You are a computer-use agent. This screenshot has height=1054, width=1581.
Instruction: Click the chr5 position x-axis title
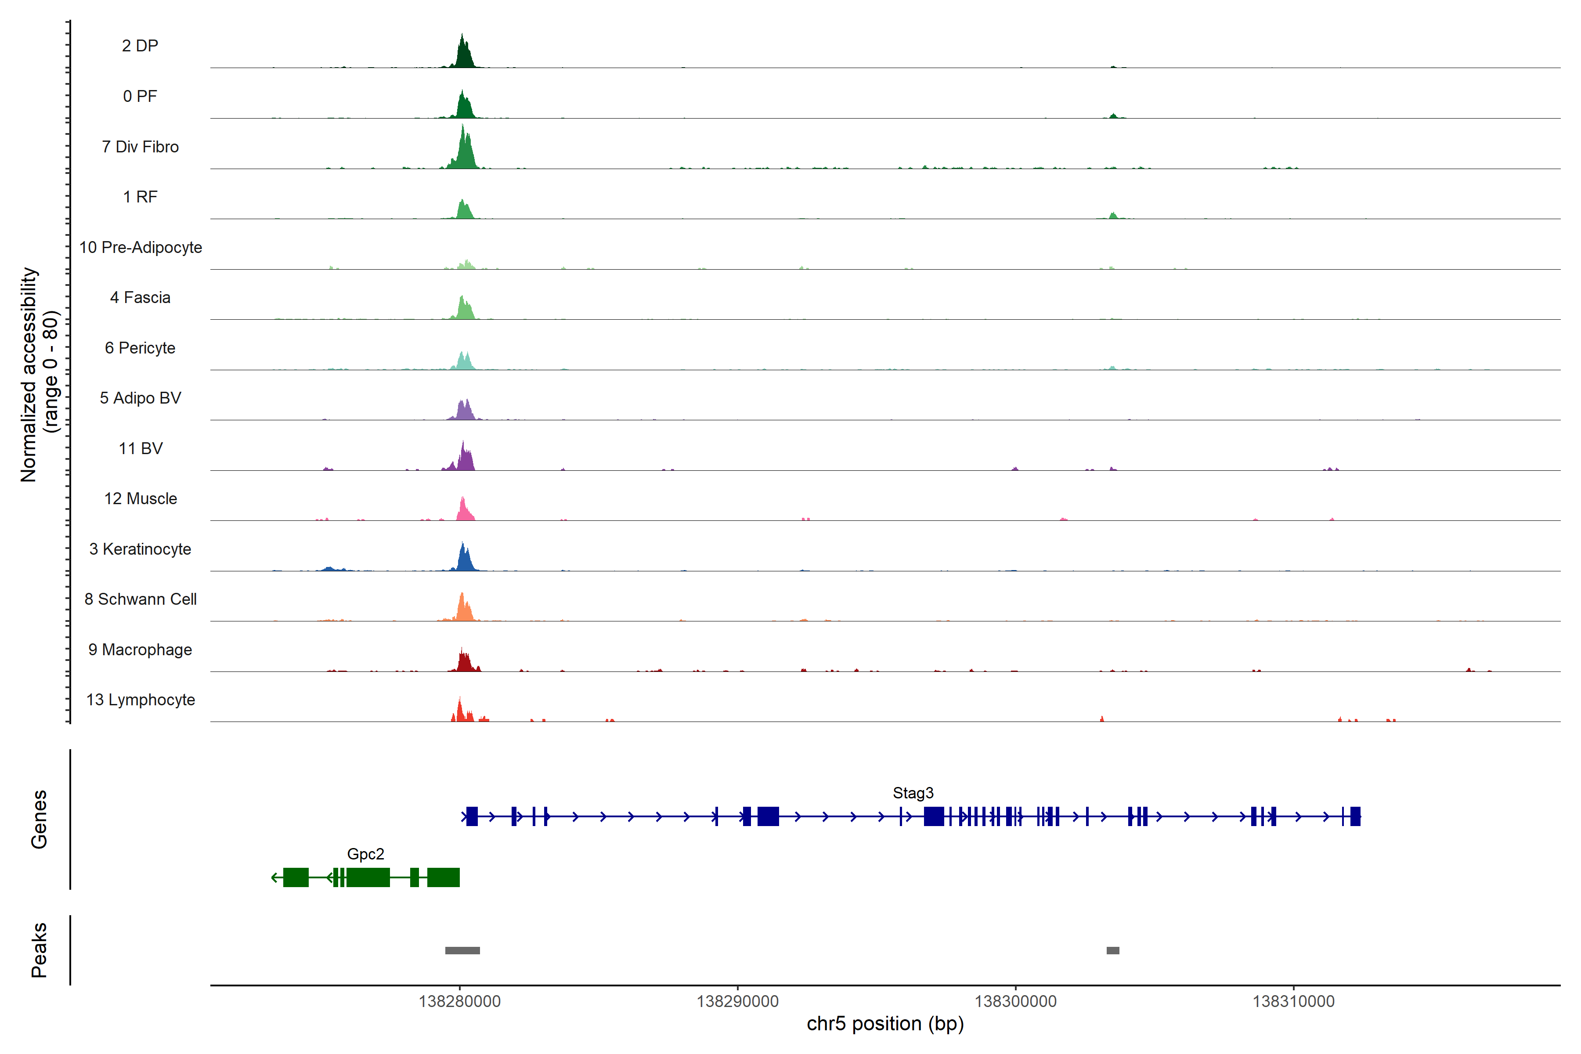tap(884, 1024)
